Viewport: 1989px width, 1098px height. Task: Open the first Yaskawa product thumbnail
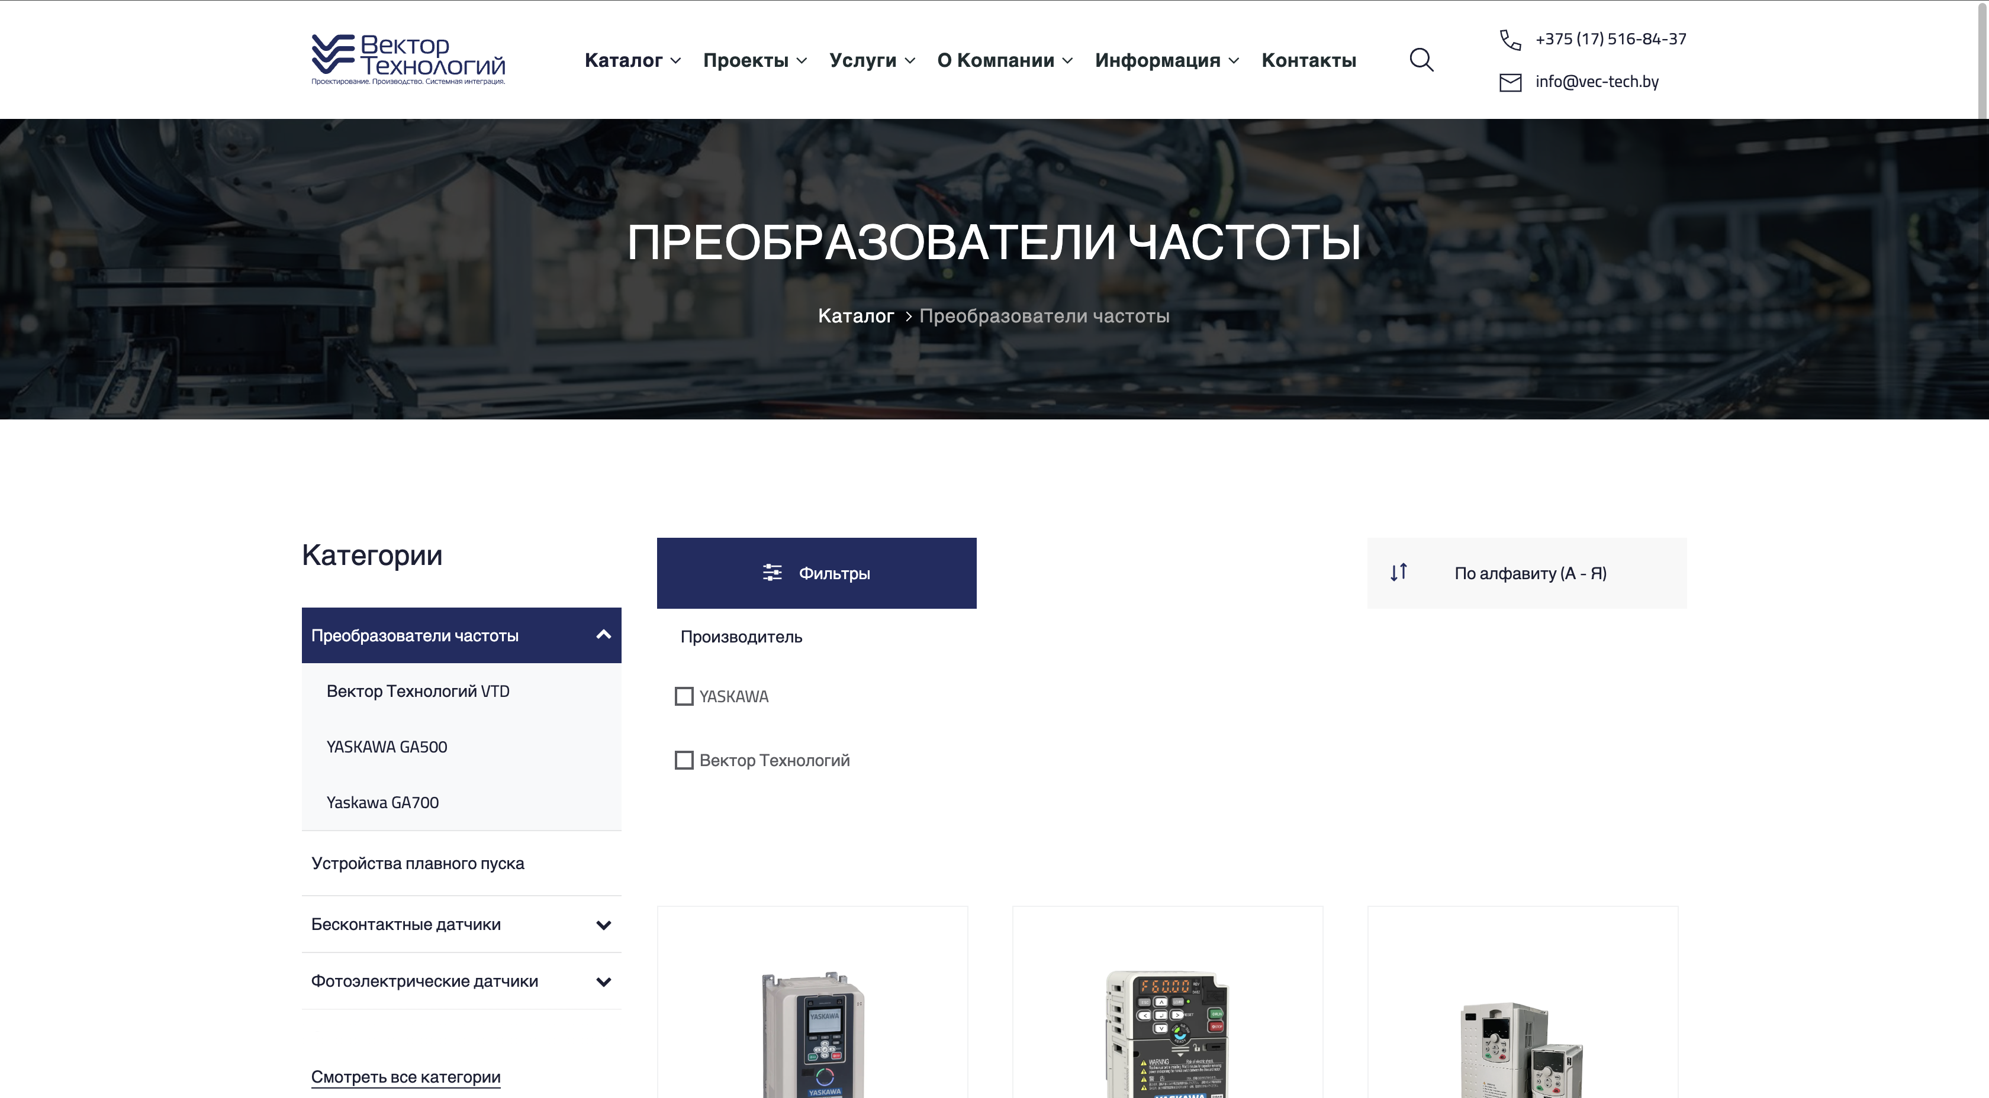click(x=812, y=1034)
